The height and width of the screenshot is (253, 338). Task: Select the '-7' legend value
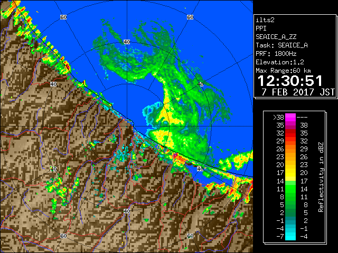[x=280, y=237]
